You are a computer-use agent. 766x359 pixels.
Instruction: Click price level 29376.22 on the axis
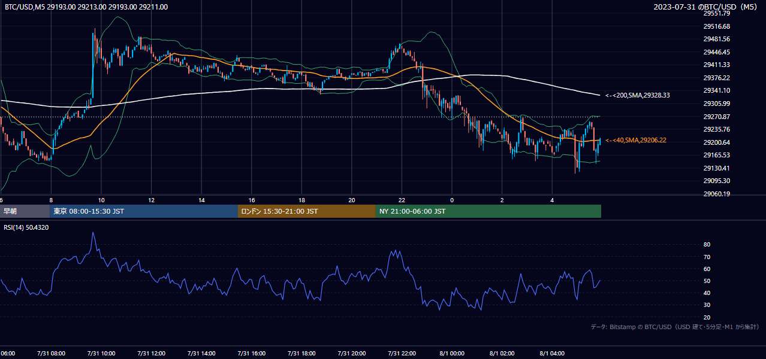tap(716, 78)
